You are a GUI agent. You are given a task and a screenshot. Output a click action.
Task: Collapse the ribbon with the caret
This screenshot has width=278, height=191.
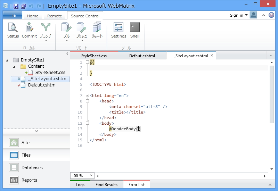pyautogui.click(x=263, y=15)
